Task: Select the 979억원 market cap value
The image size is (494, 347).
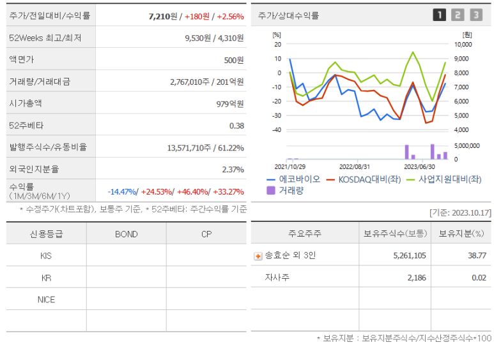Action: tap(230, 104)
